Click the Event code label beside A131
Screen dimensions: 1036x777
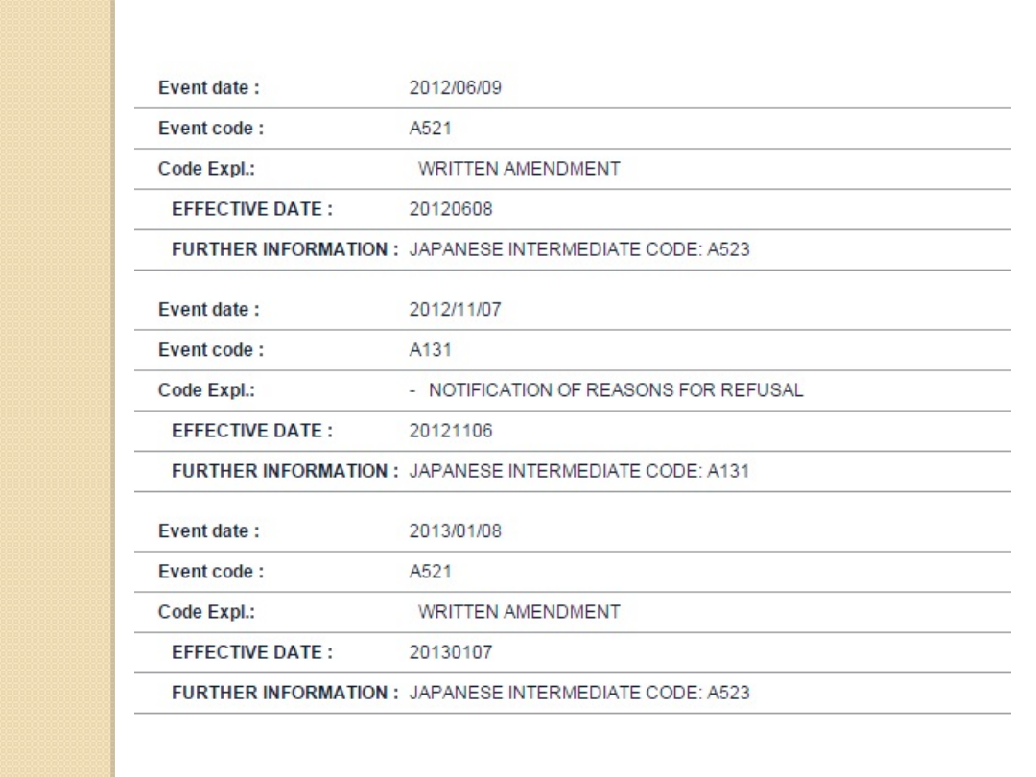point(211,350)
